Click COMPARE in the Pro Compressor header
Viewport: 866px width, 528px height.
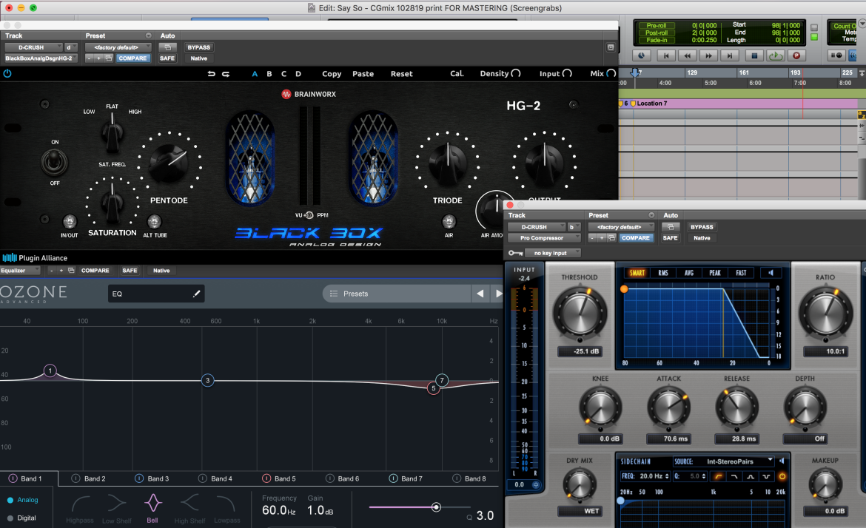[x=636, y=238]
